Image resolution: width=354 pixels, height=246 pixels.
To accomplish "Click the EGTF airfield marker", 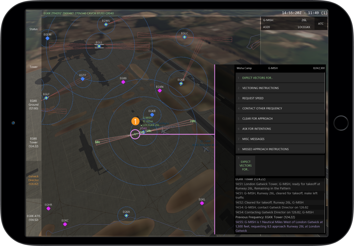I will tap(83, 79).
